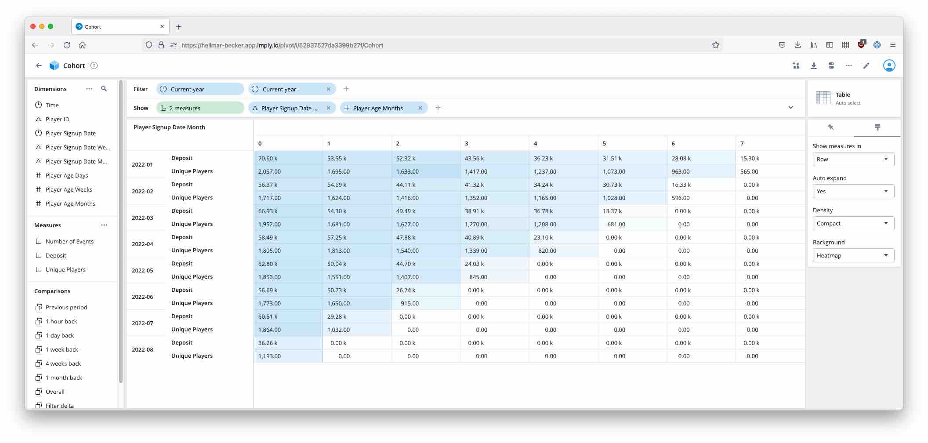Image resolution: width=928 pixels, height=443 pixels.
Task: Remove the second Current year filter
Action: pos(328,89)
